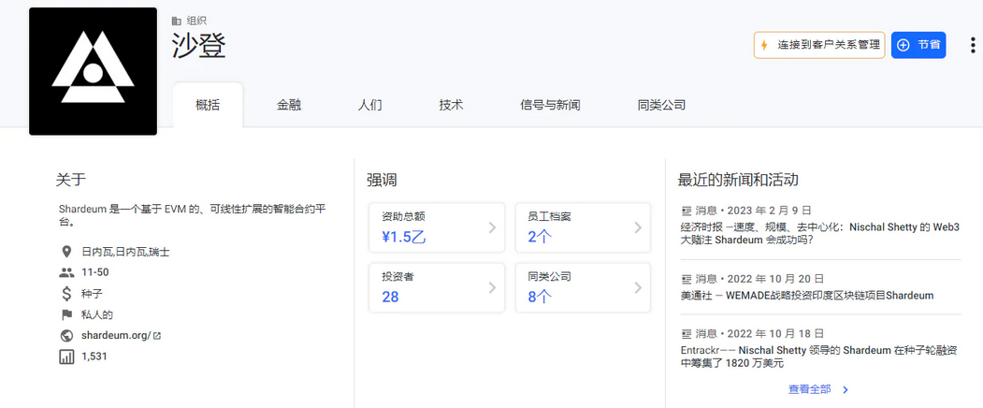Open the 员工档案 2个 card

click(583, 227)
